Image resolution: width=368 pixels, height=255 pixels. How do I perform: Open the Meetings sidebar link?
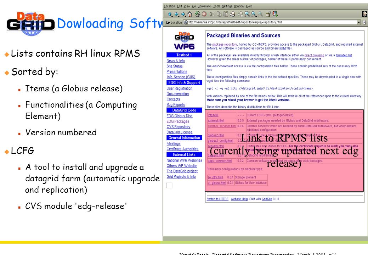174,143
